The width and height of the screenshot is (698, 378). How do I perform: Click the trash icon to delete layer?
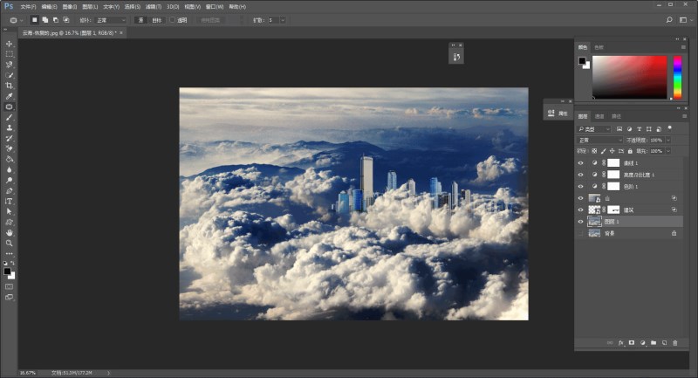pos(674,342)
